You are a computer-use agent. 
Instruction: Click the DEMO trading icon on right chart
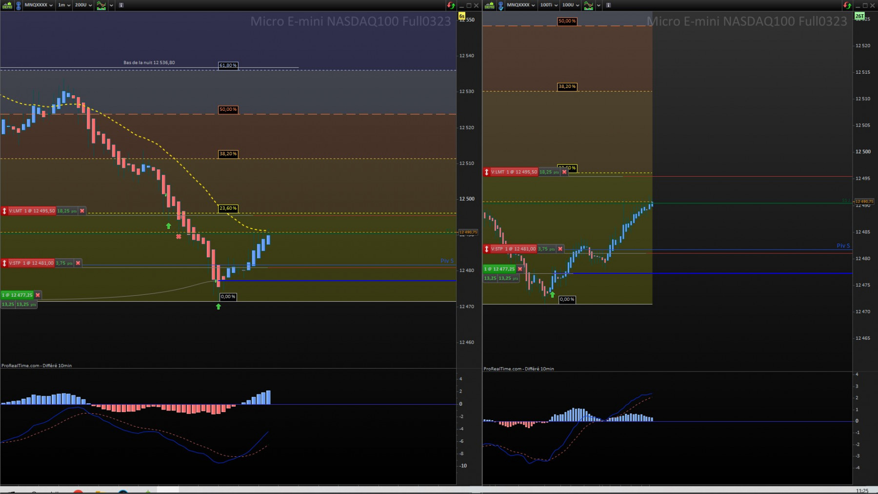[x=489, y=5]
